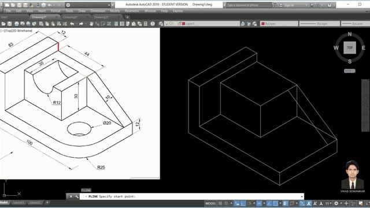The width and height of the screenshot is (370, 208).
Task: Toggle snap mode dots in status bar
Action: coord(226,203)
